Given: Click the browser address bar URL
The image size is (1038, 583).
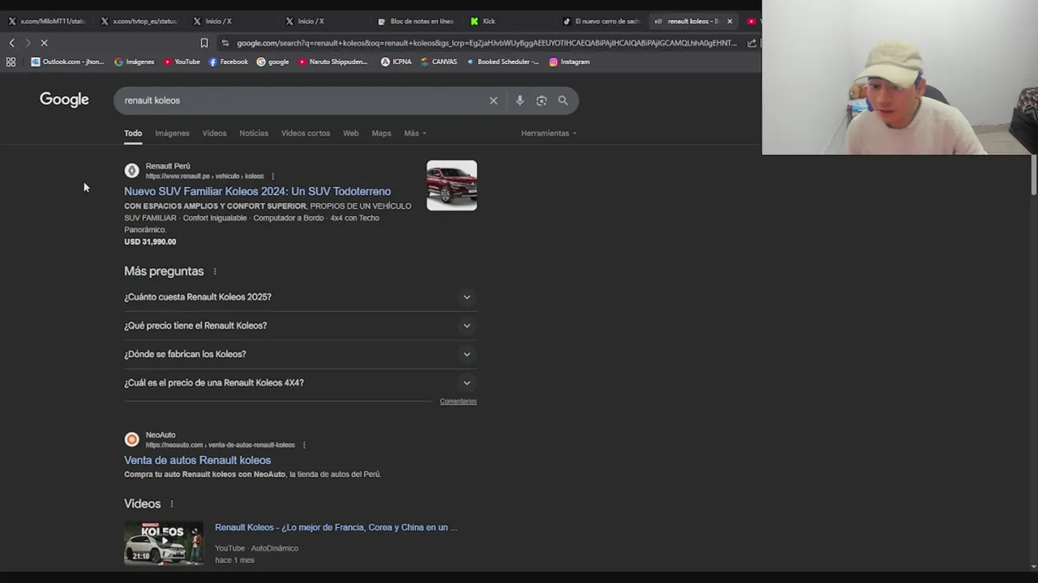Looking at the screenshot, I should [487, 43].
